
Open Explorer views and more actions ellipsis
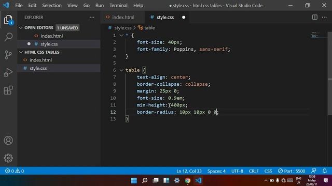pos(92,17)
